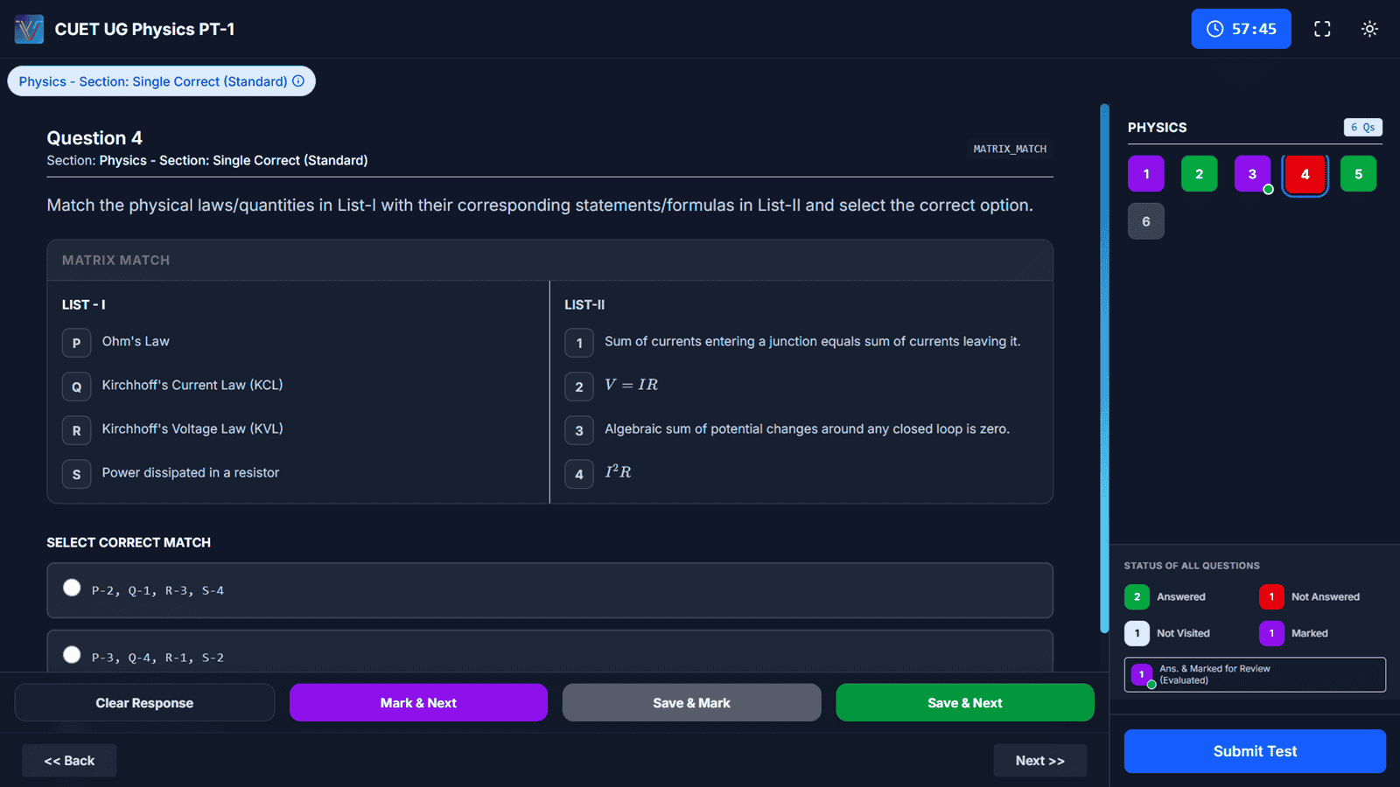Image resolution: width=1400 pixels, height=787 pixels.
Task: Click the question area vertical scrollbar
Action: [1104, 367]
